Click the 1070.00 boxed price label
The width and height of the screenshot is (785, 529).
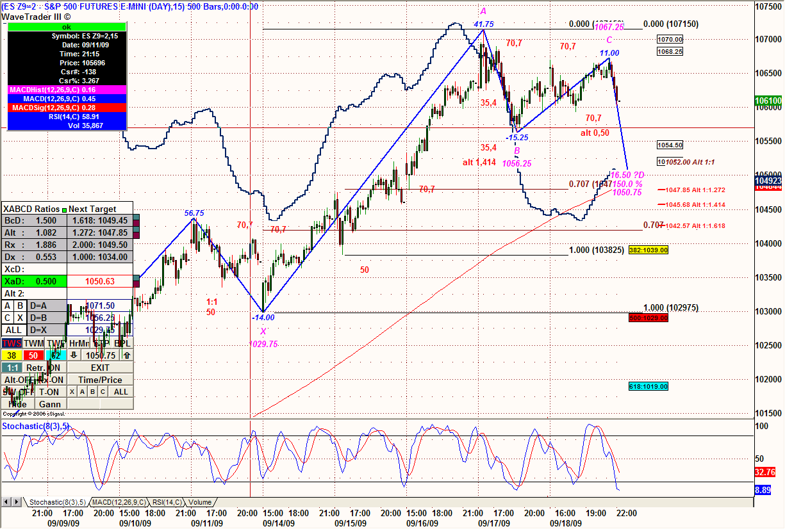tap(670, 39)
